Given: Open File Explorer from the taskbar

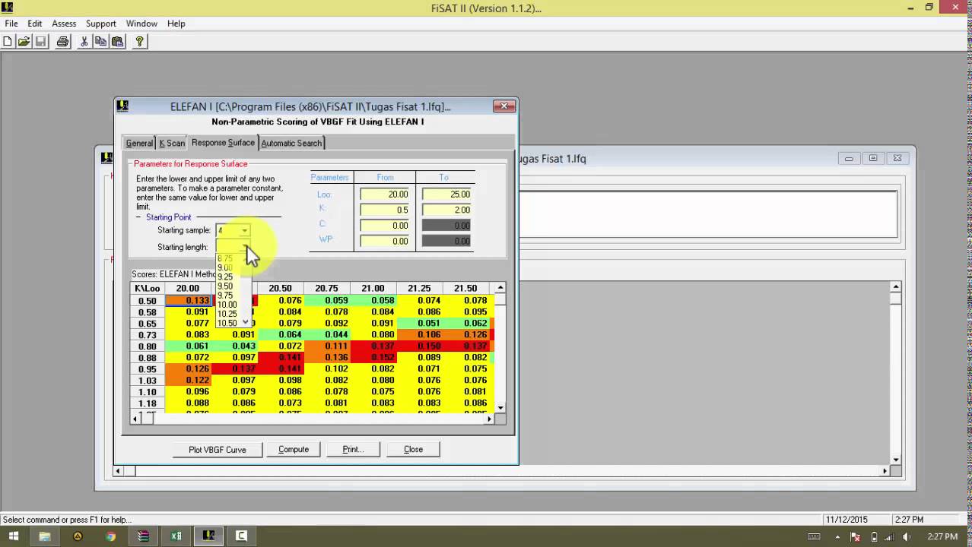Looking at the screenshot, I should point(45,536).
